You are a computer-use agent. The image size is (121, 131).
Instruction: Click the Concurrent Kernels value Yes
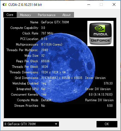pyautogui.click(x=44, y=95)
